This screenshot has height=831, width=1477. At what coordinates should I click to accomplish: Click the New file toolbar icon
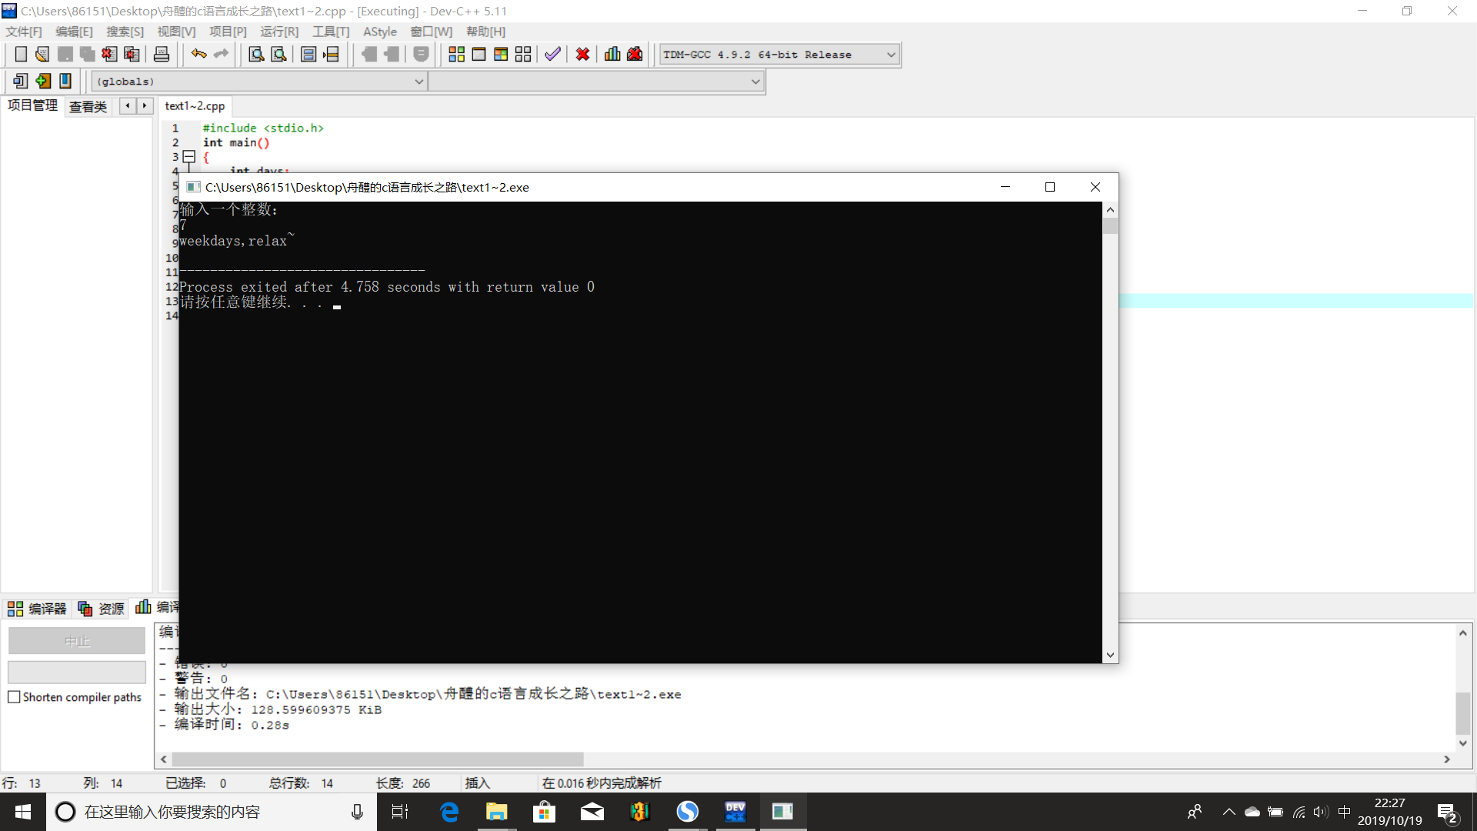pos(21,54)
